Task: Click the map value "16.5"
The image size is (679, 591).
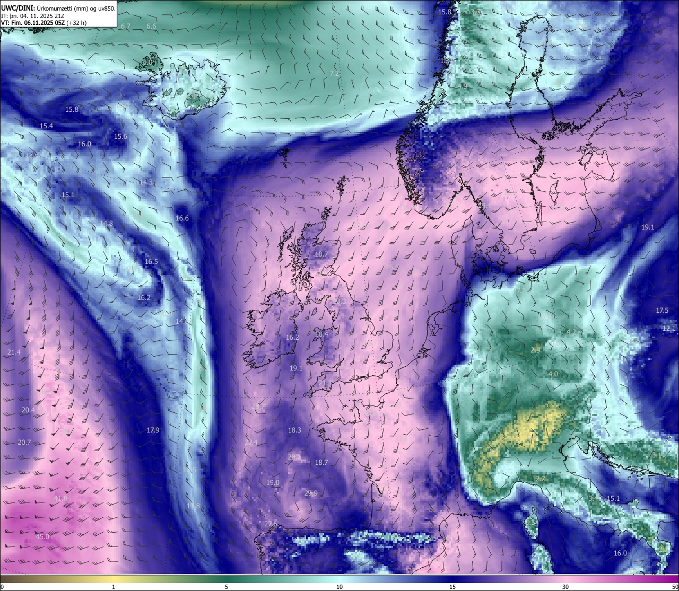Action: coord(152,261)
